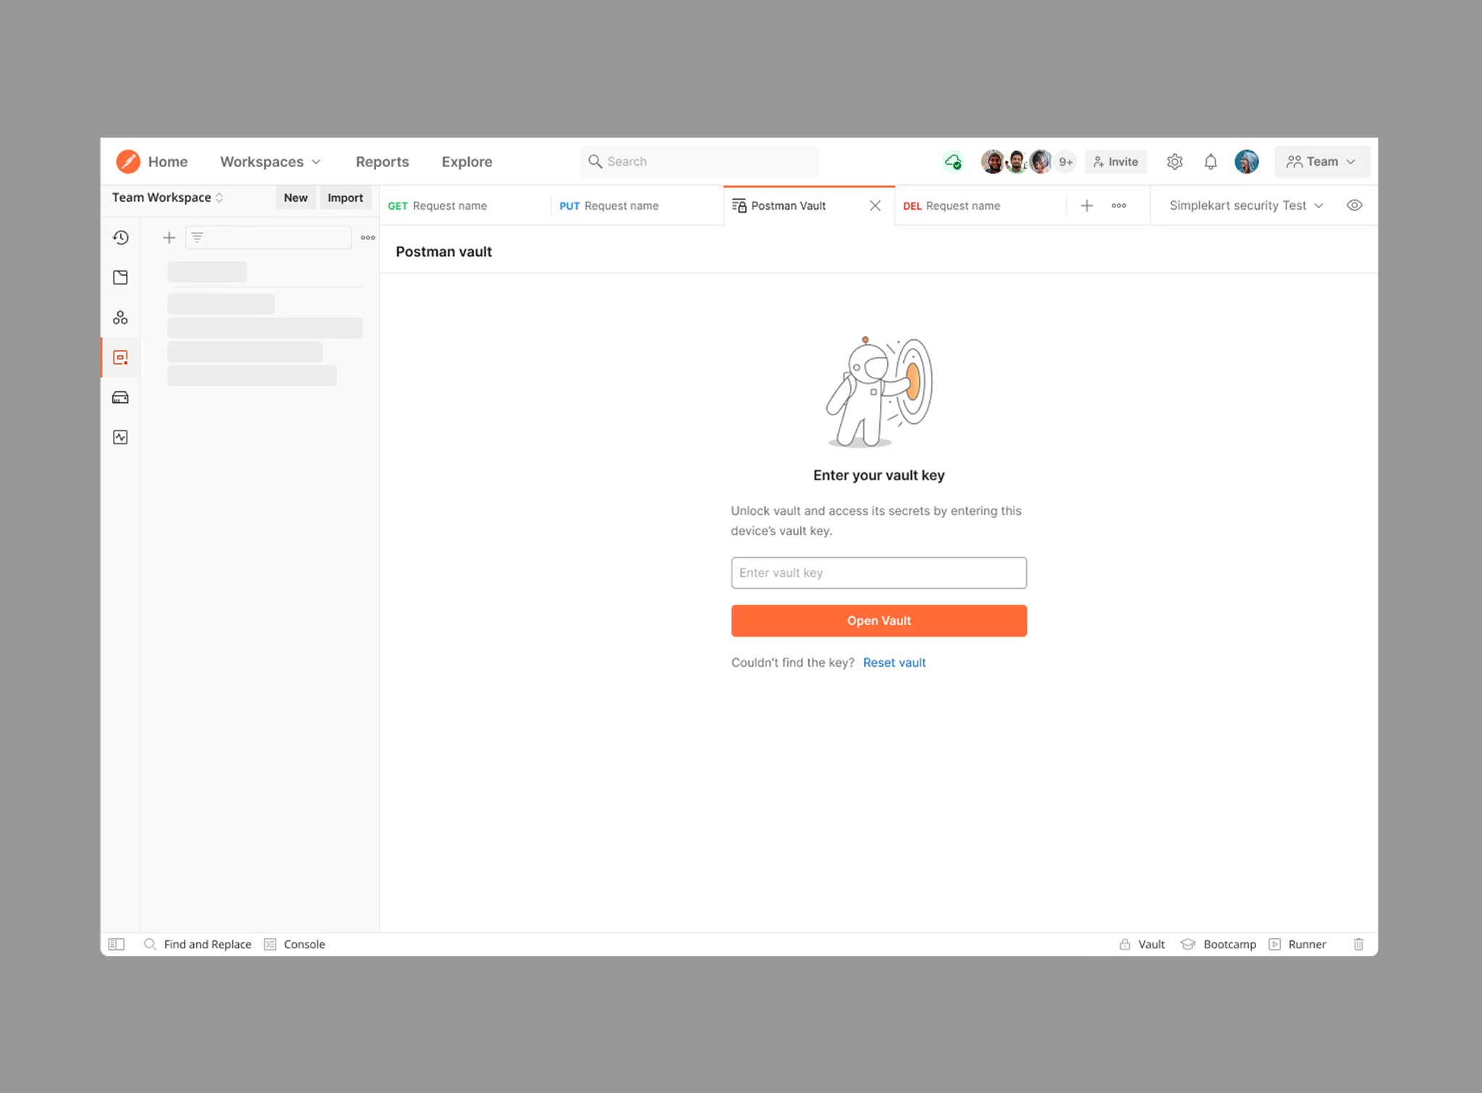Add a new tab with plus icon
The height and width of the screenshot is (1093, 1482).
1086,205
